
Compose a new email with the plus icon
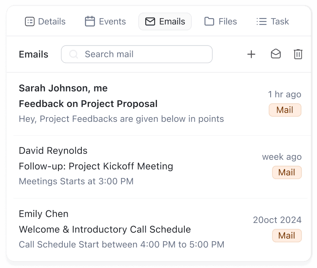click(251, 54)
